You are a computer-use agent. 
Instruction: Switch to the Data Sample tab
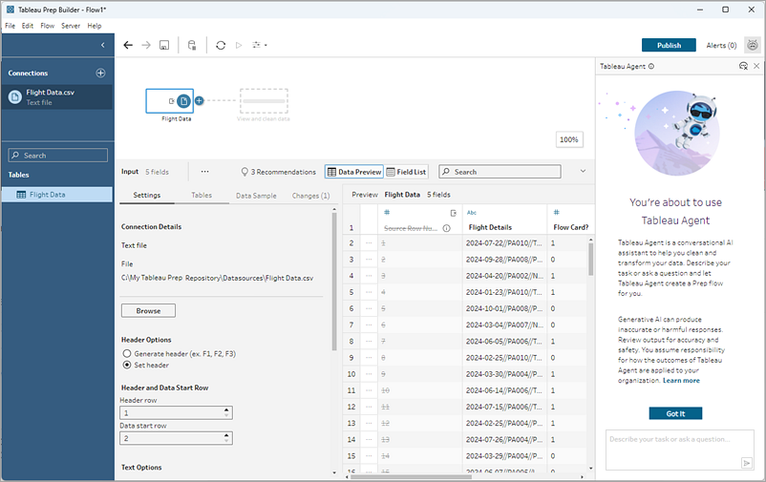pyautogui.click(x=256, y=195)
